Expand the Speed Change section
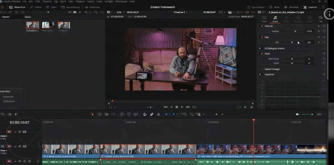This screenshot has width=334, height=165. click(272, 69)
